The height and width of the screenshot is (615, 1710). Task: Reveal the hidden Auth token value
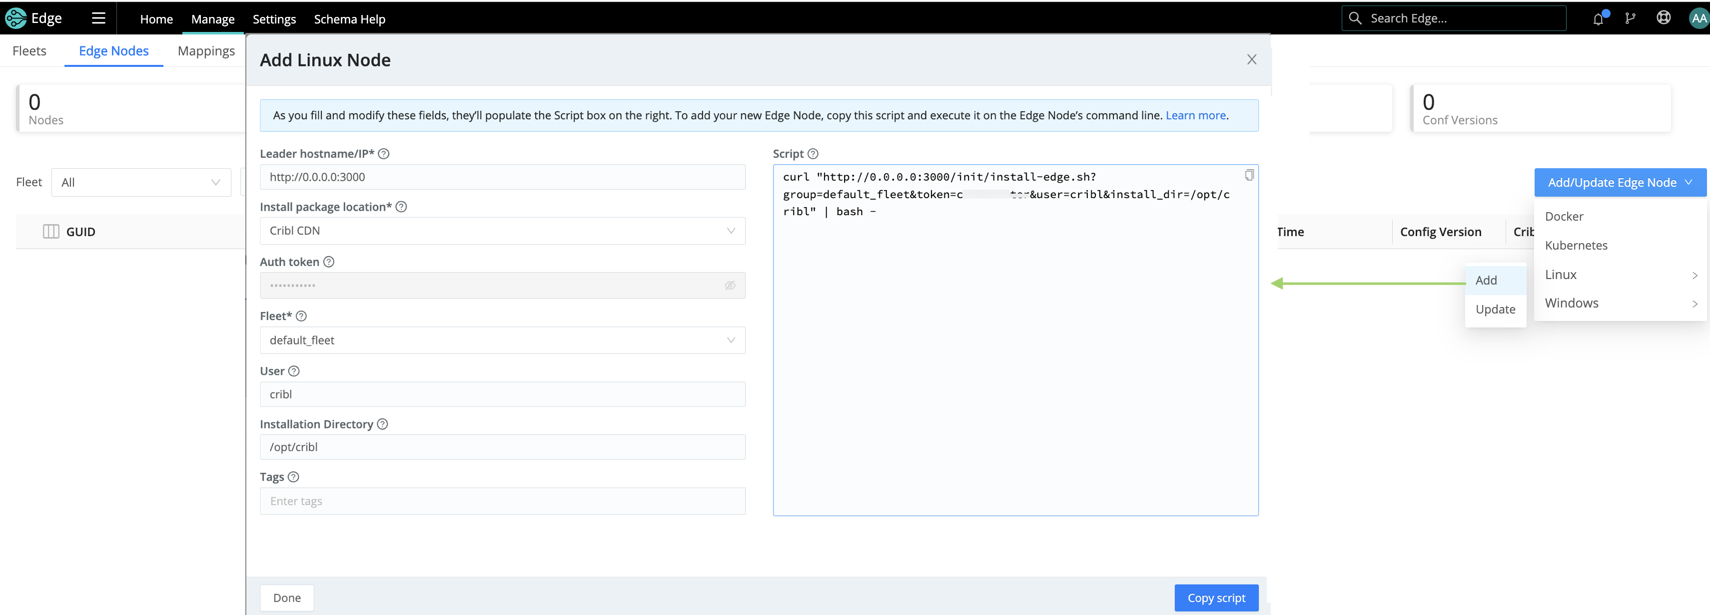coord(730,285)
